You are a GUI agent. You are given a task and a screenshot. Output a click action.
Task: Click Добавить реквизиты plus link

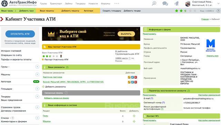coord(54,87)
